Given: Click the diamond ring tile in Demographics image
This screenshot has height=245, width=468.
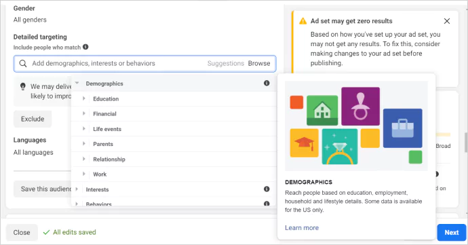Looking at the screenshot, I should point(340,147).
